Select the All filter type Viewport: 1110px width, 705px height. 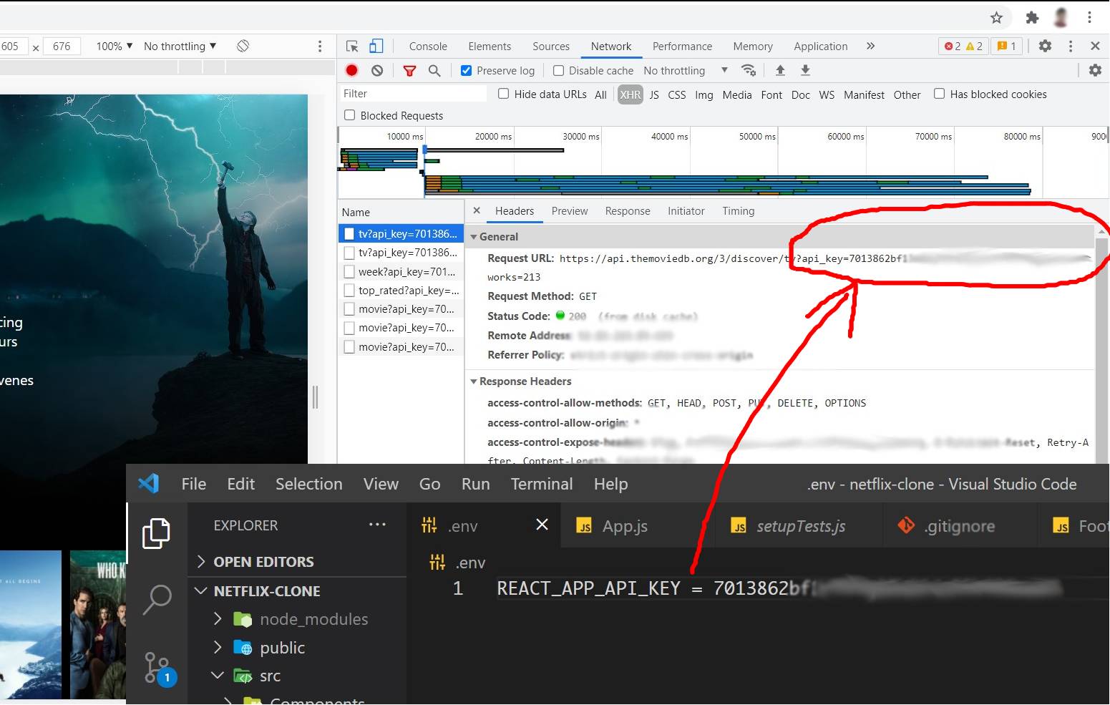tap(600, 94)
